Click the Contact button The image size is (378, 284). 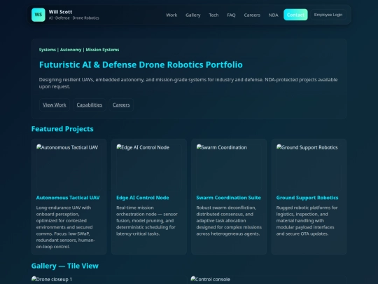pos(295,15)
